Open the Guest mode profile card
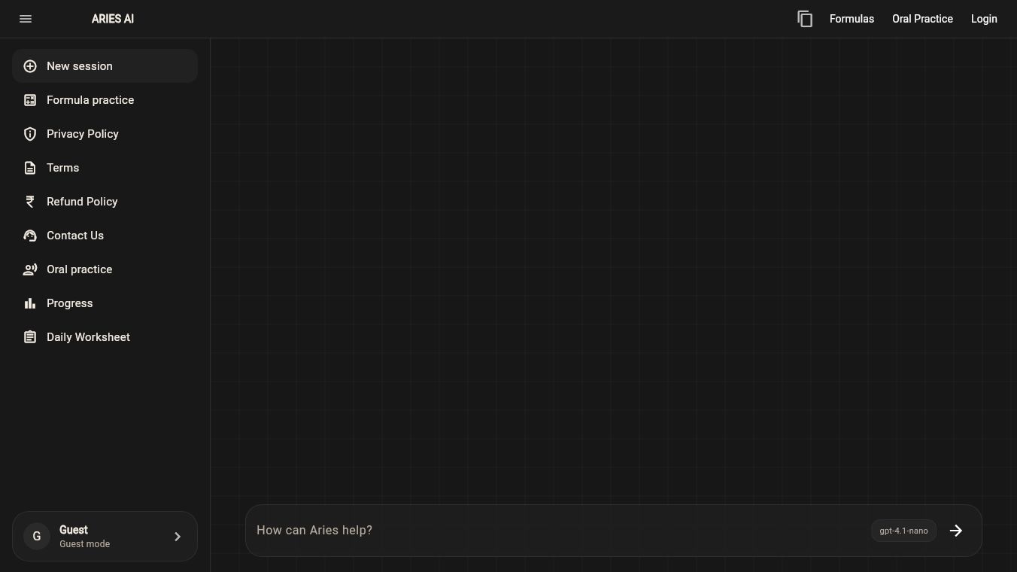This screenshot has height=572, width=1017. coord(105,537)
